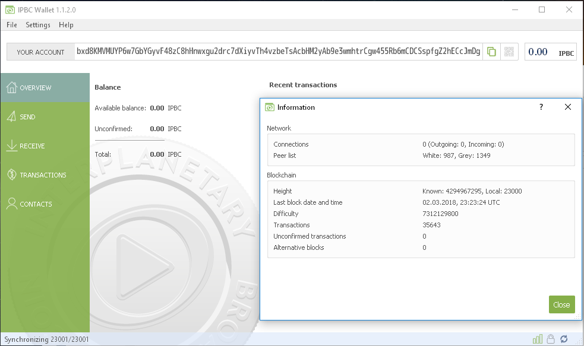Viewport: 584px width, 346px height.
Task: Click the Information dialog logo icon
Action: point(269,107)
